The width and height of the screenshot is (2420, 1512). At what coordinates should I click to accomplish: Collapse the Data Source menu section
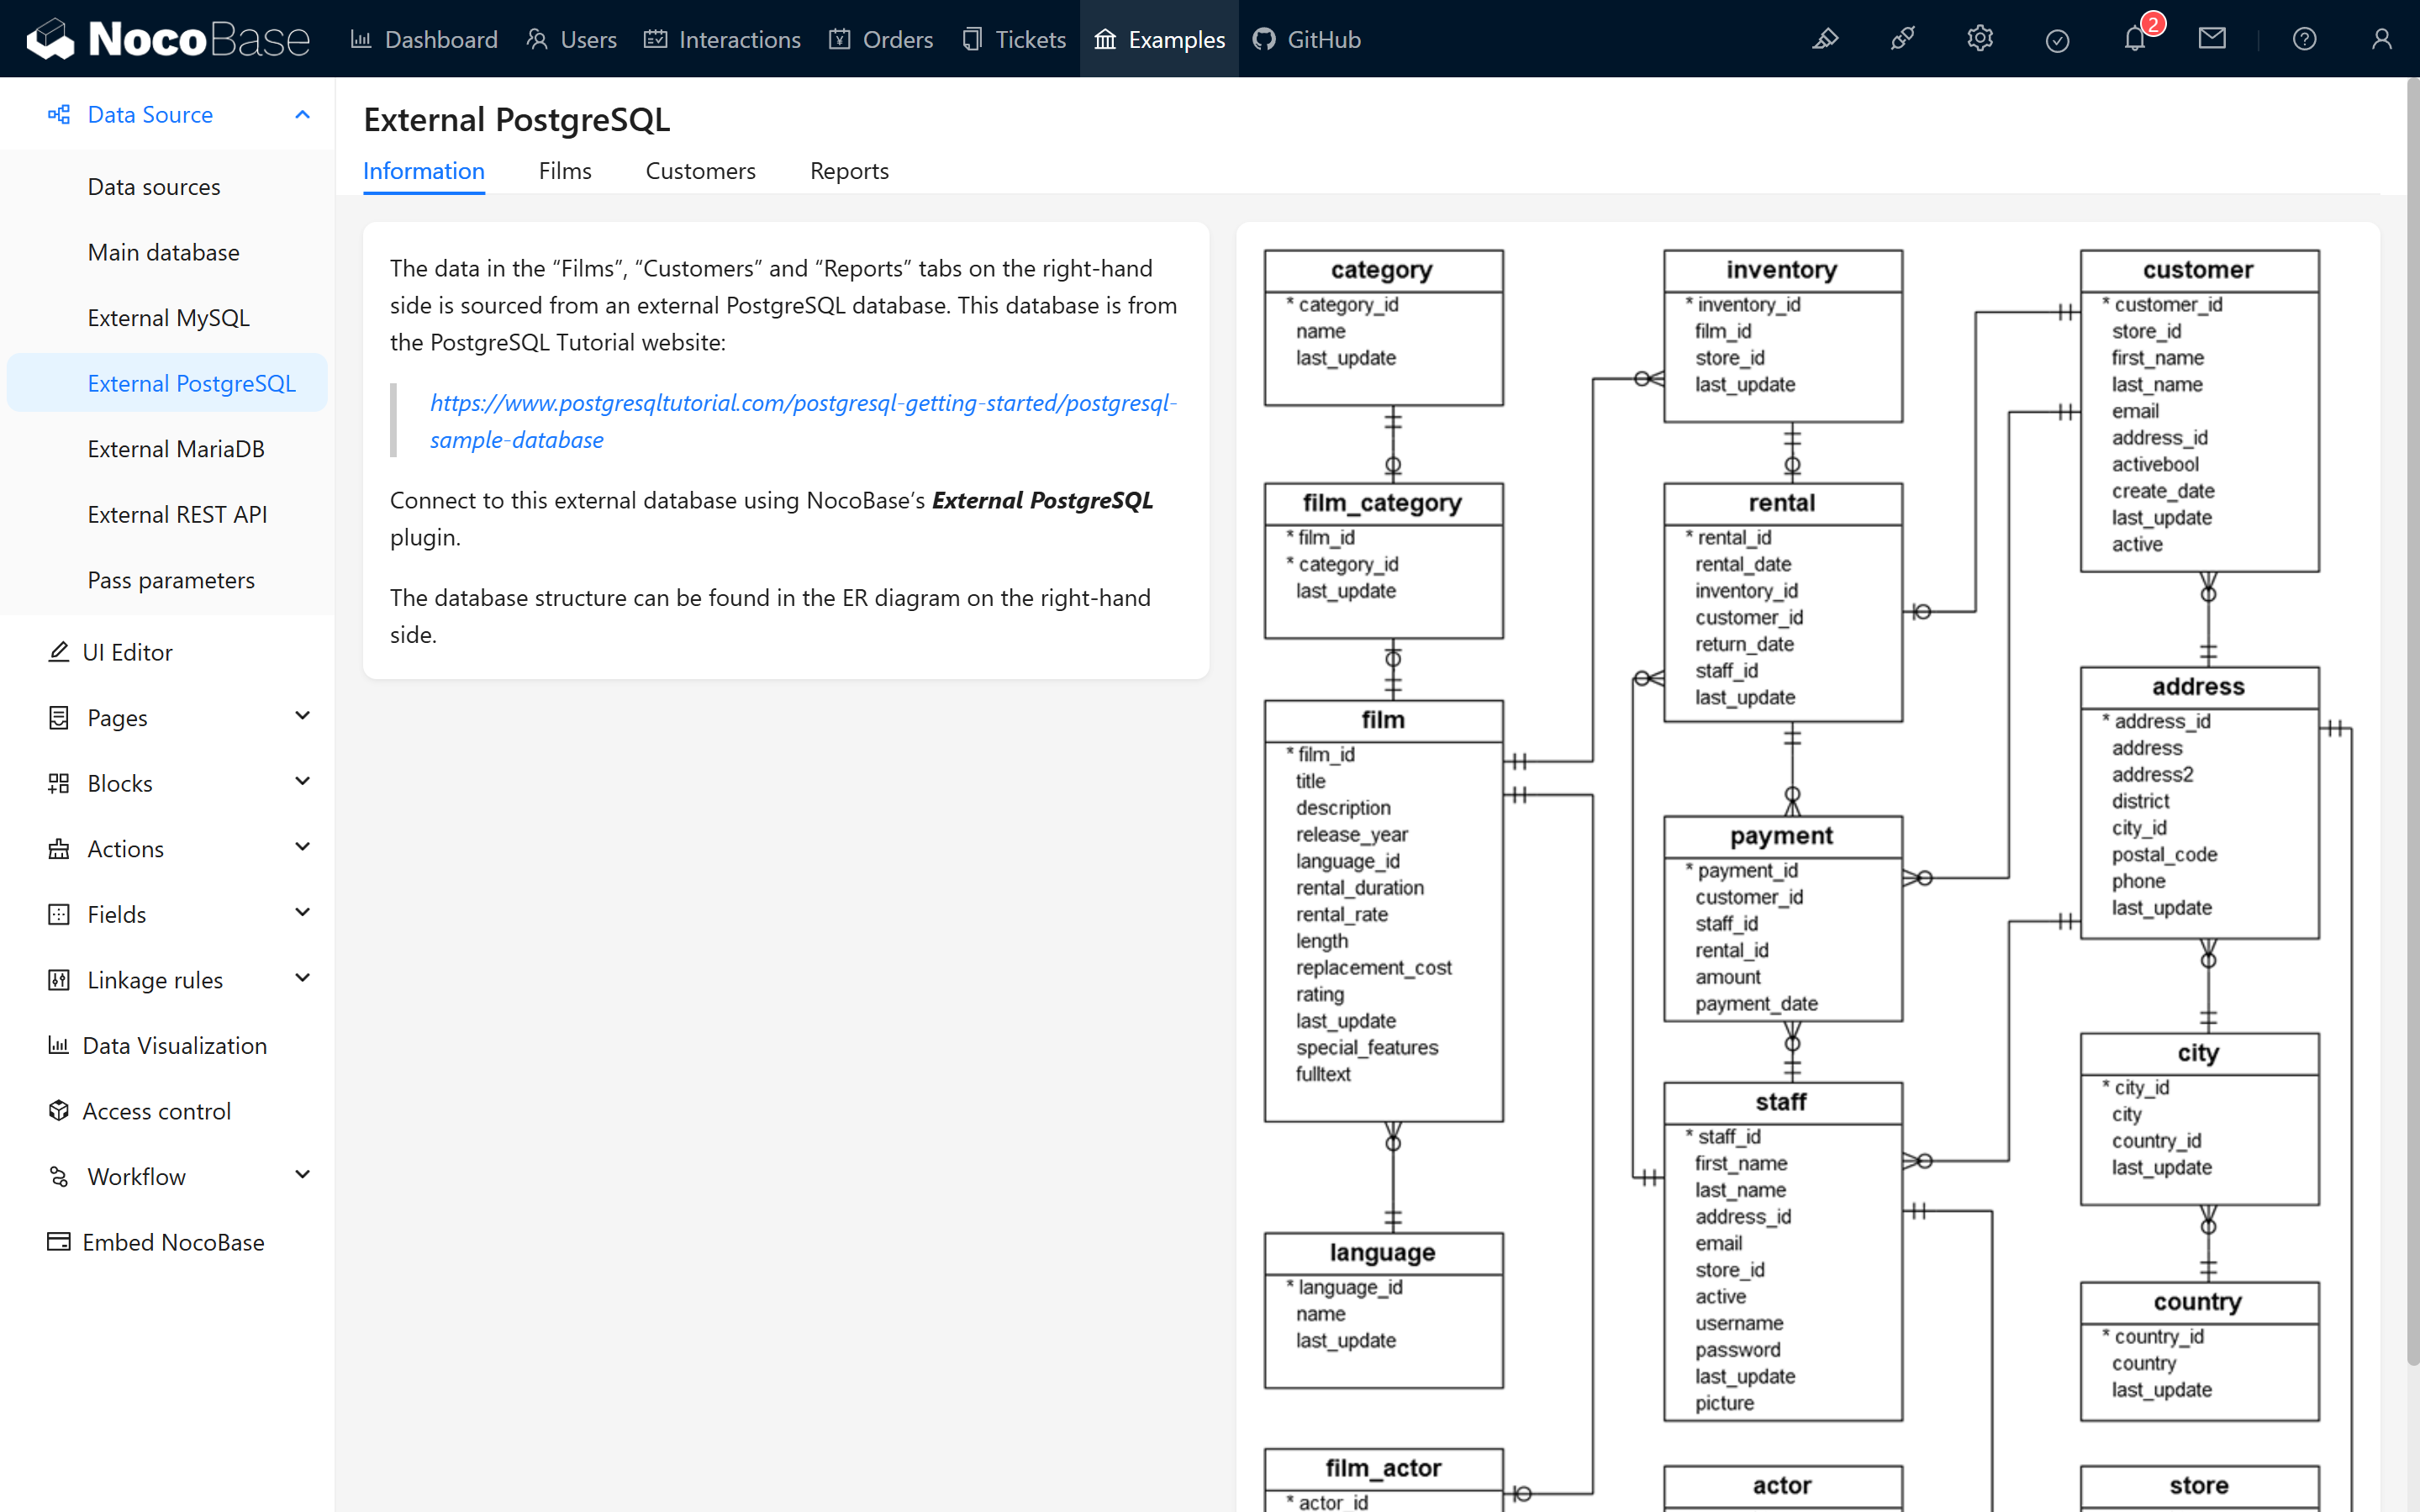(302, 115)
